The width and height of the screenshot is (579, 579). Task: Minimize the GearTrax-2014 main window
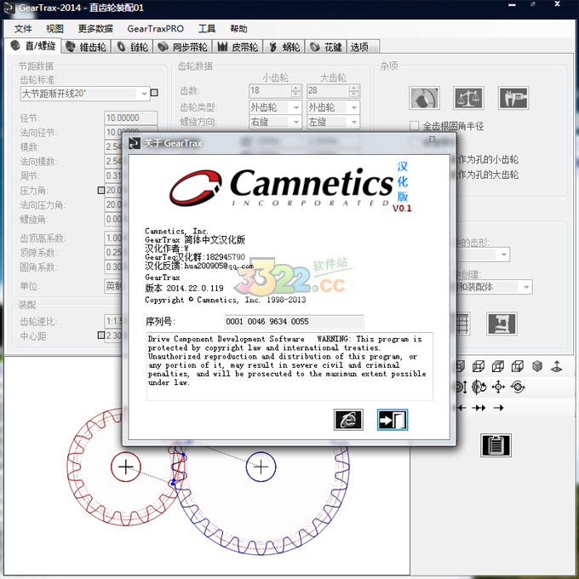tap(512, 5)
